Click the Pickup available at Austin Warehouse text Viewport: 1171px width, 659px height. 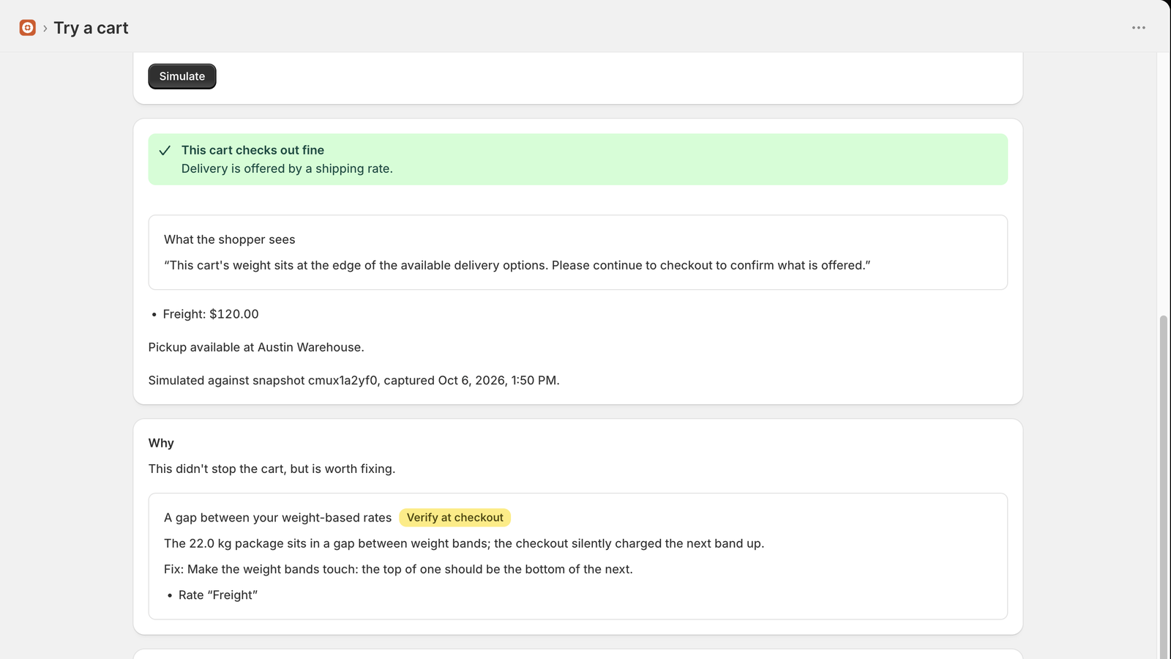256,347
